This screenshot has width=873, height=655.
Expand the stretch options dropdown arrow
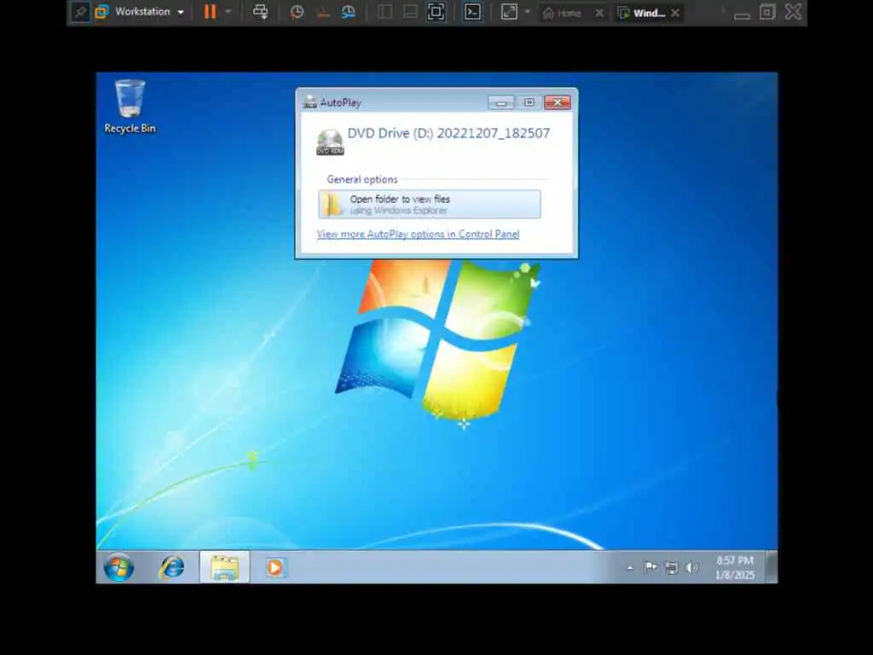tap(527, 12)
